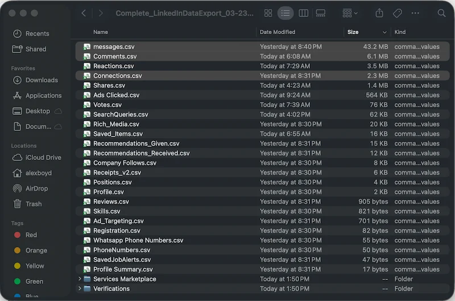The height and width of the screenshot is (301, 455).
Task: Sort by the Date Modified column header
Action: 278,32
